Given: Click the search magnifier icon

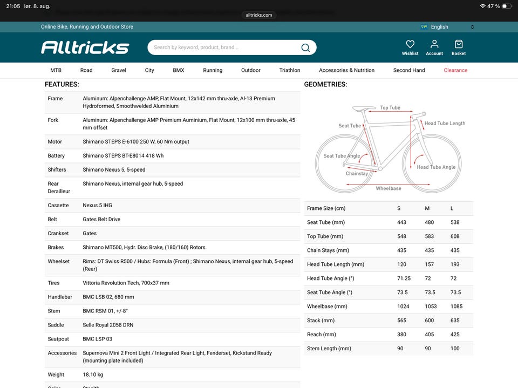Looking at the screenshot, I should coord(305,47).
